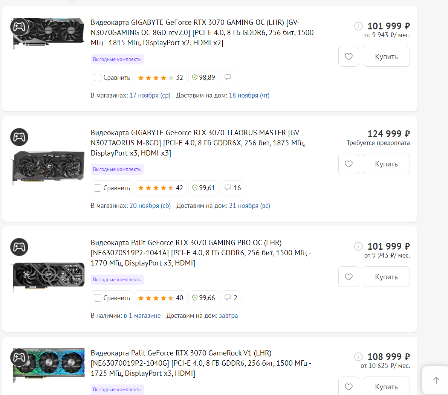
Task: Open Palit GAMING PRO OC product image
Action: click(x=48, y=277)
